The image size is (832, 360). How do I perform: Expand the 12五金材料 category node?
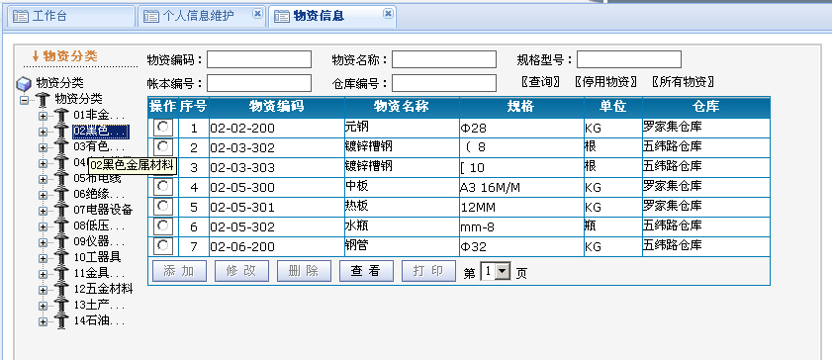tap(43, 291)
